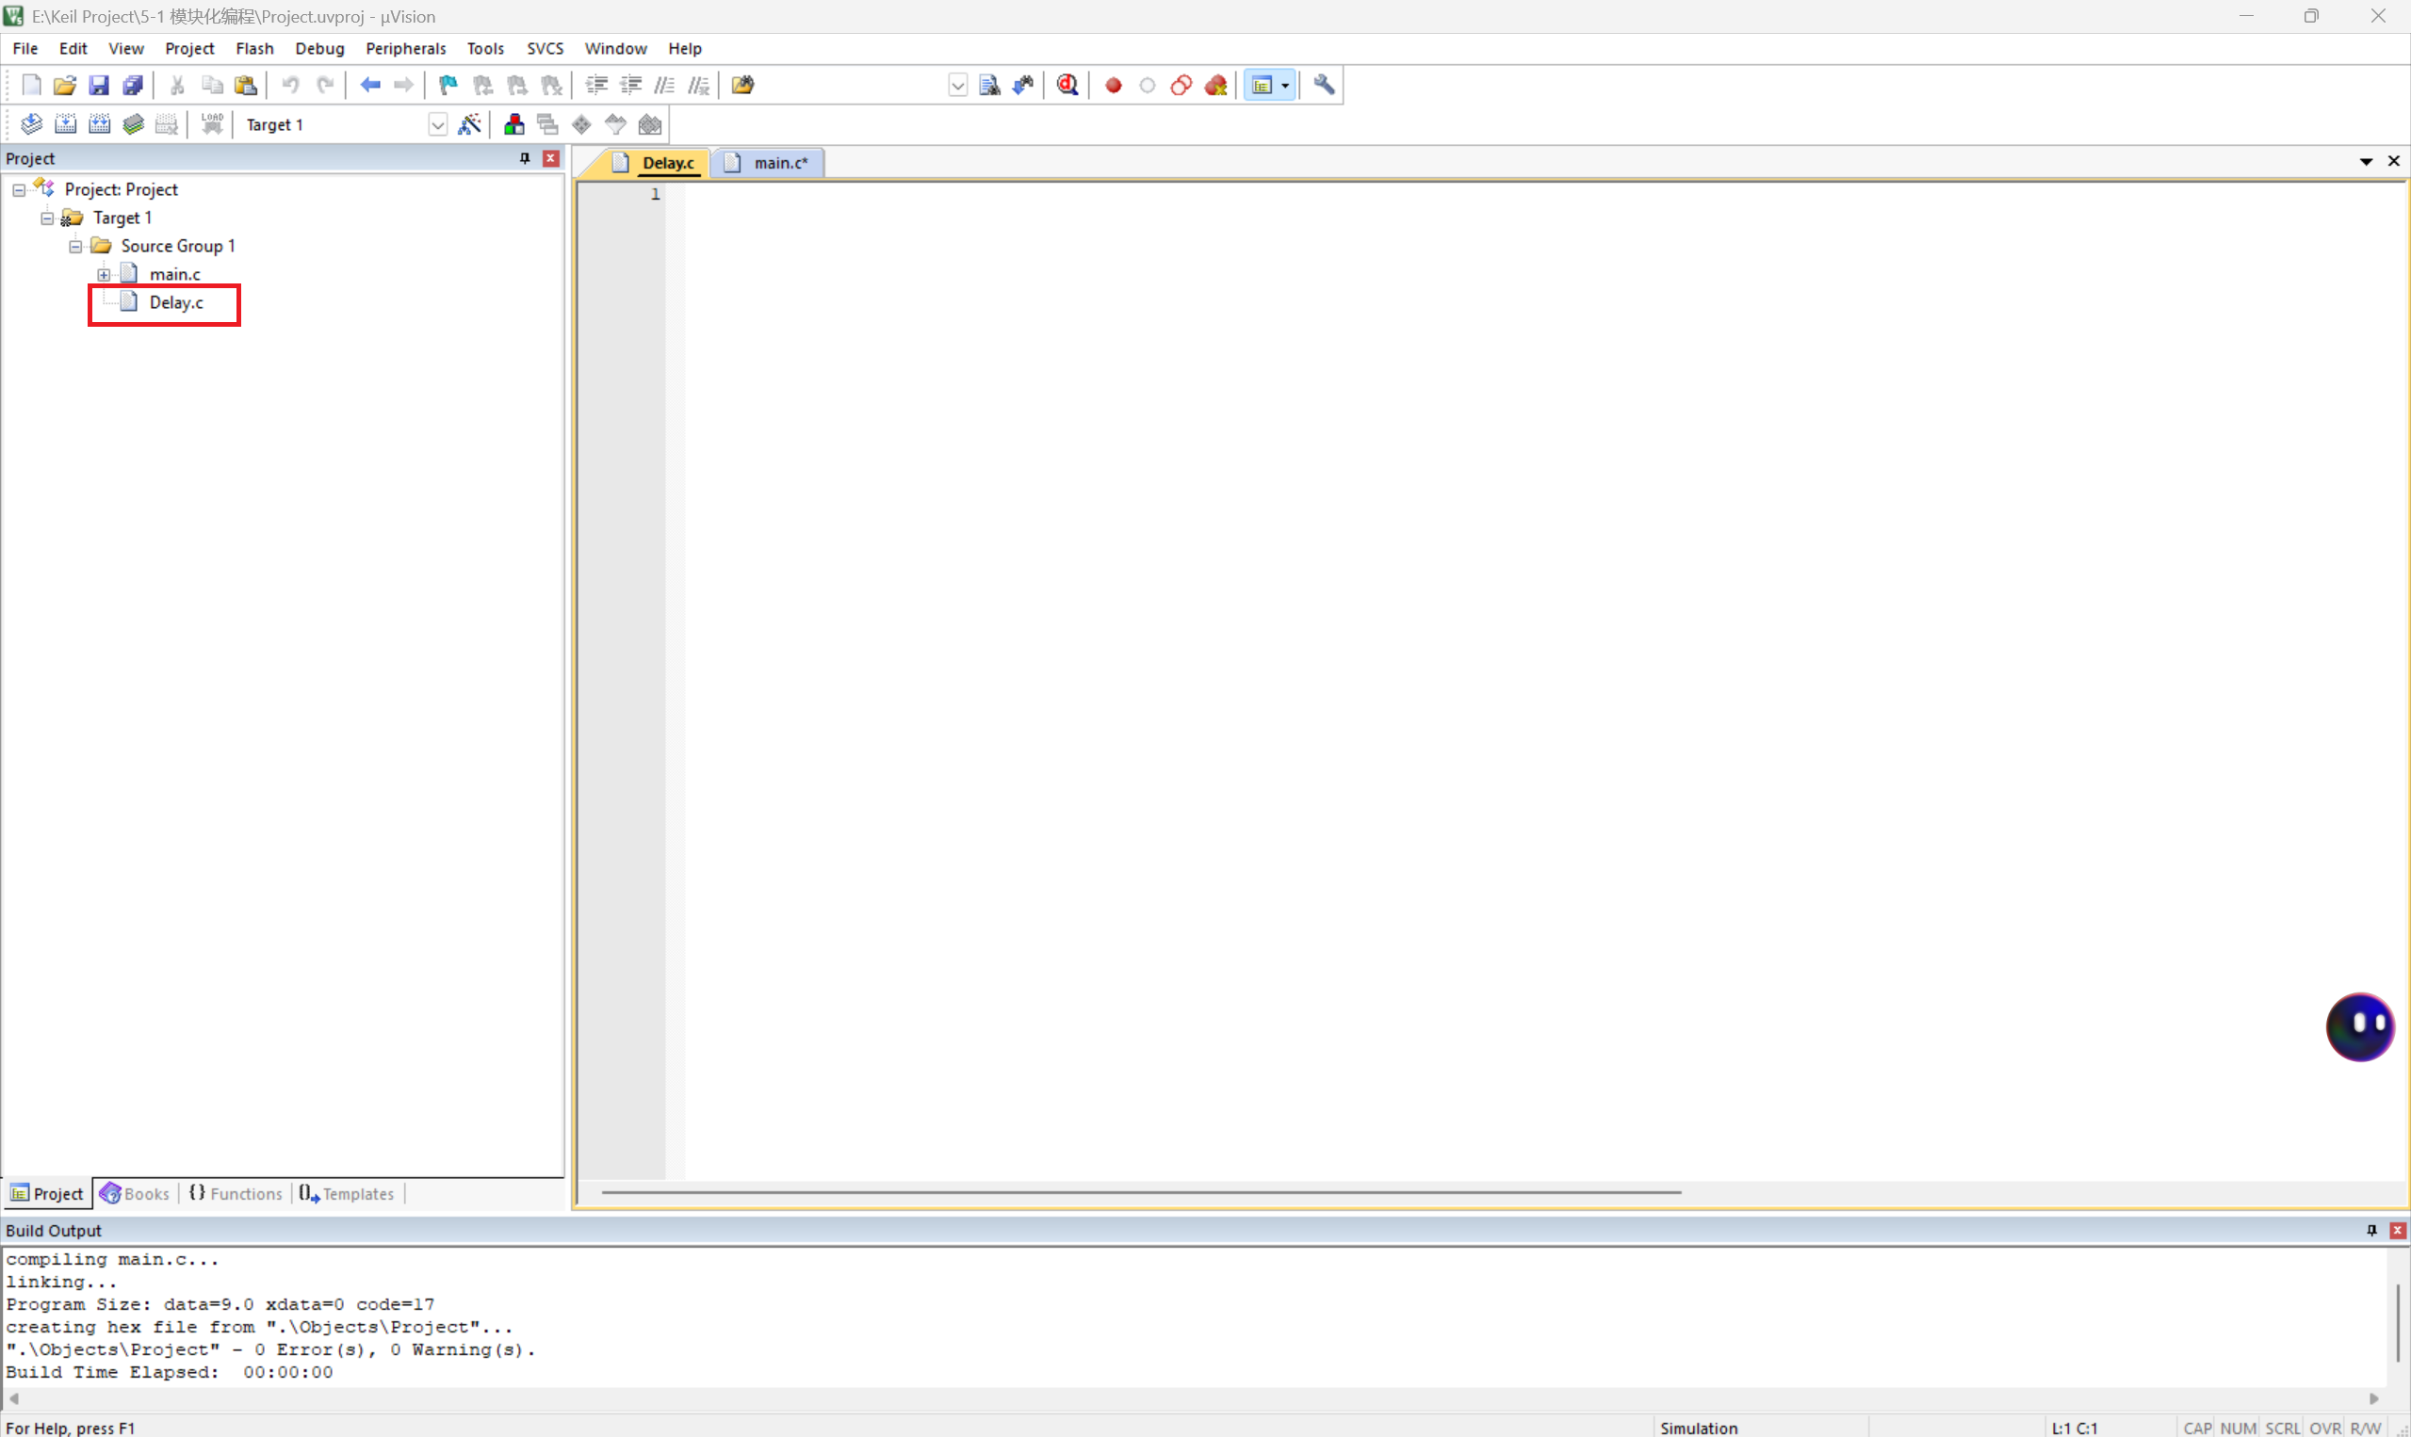Select Delay.c in project tree

point(175,303)
